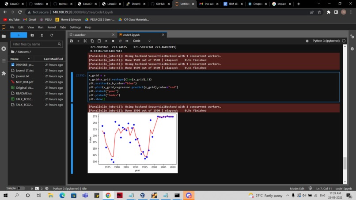The image size is (356, 200).
Task: Select NDP_094.pdf in file browser
Action: click(37, 82)
